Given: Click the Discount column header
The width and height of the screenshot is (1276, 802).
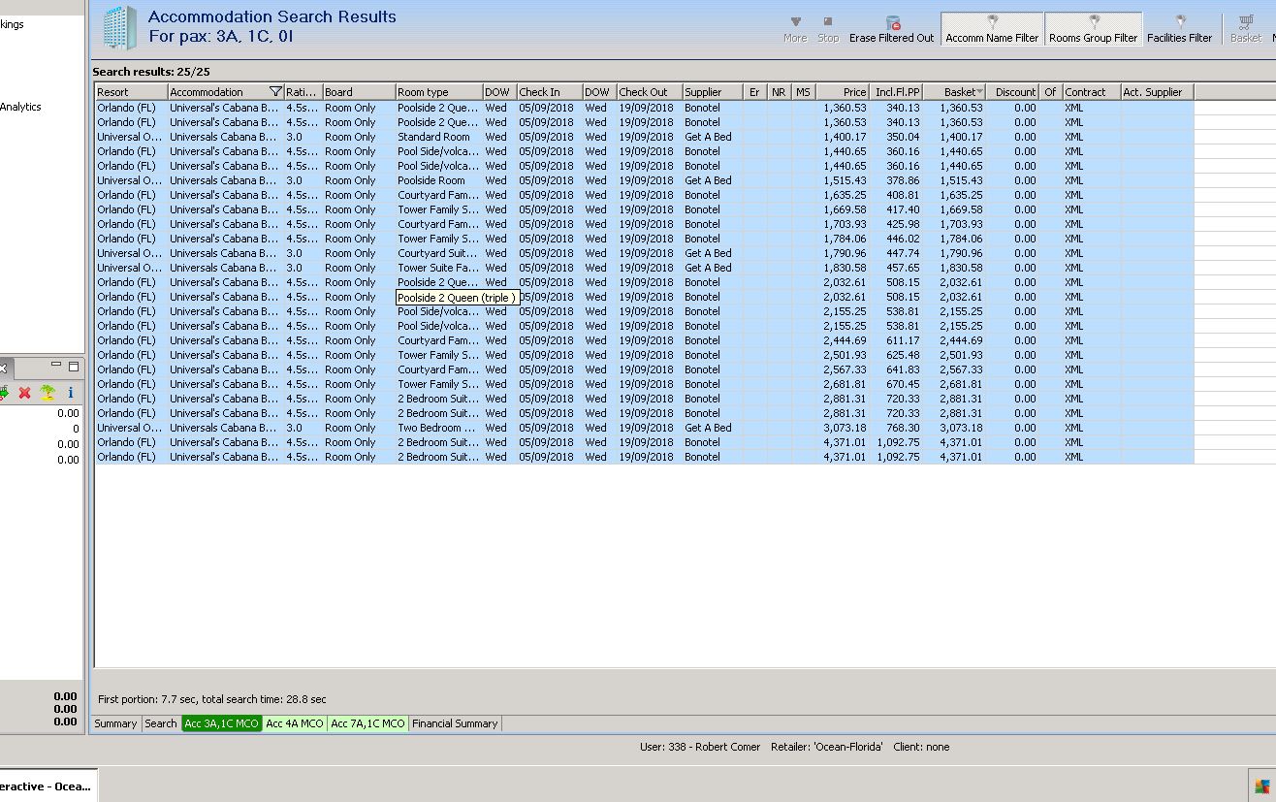Looking at the screenshot, I should (1012, 92).
